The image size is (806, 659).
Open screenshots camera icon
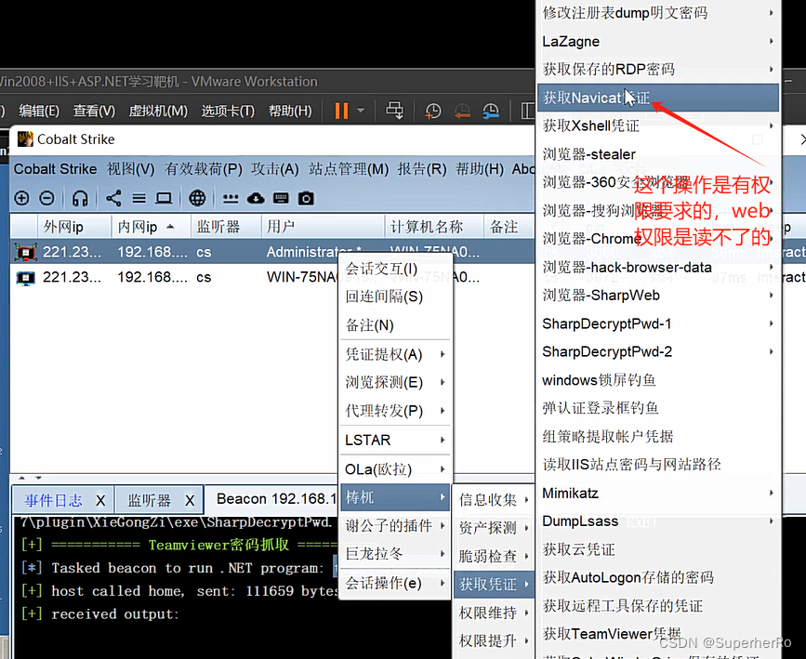[x=306, y=198]
